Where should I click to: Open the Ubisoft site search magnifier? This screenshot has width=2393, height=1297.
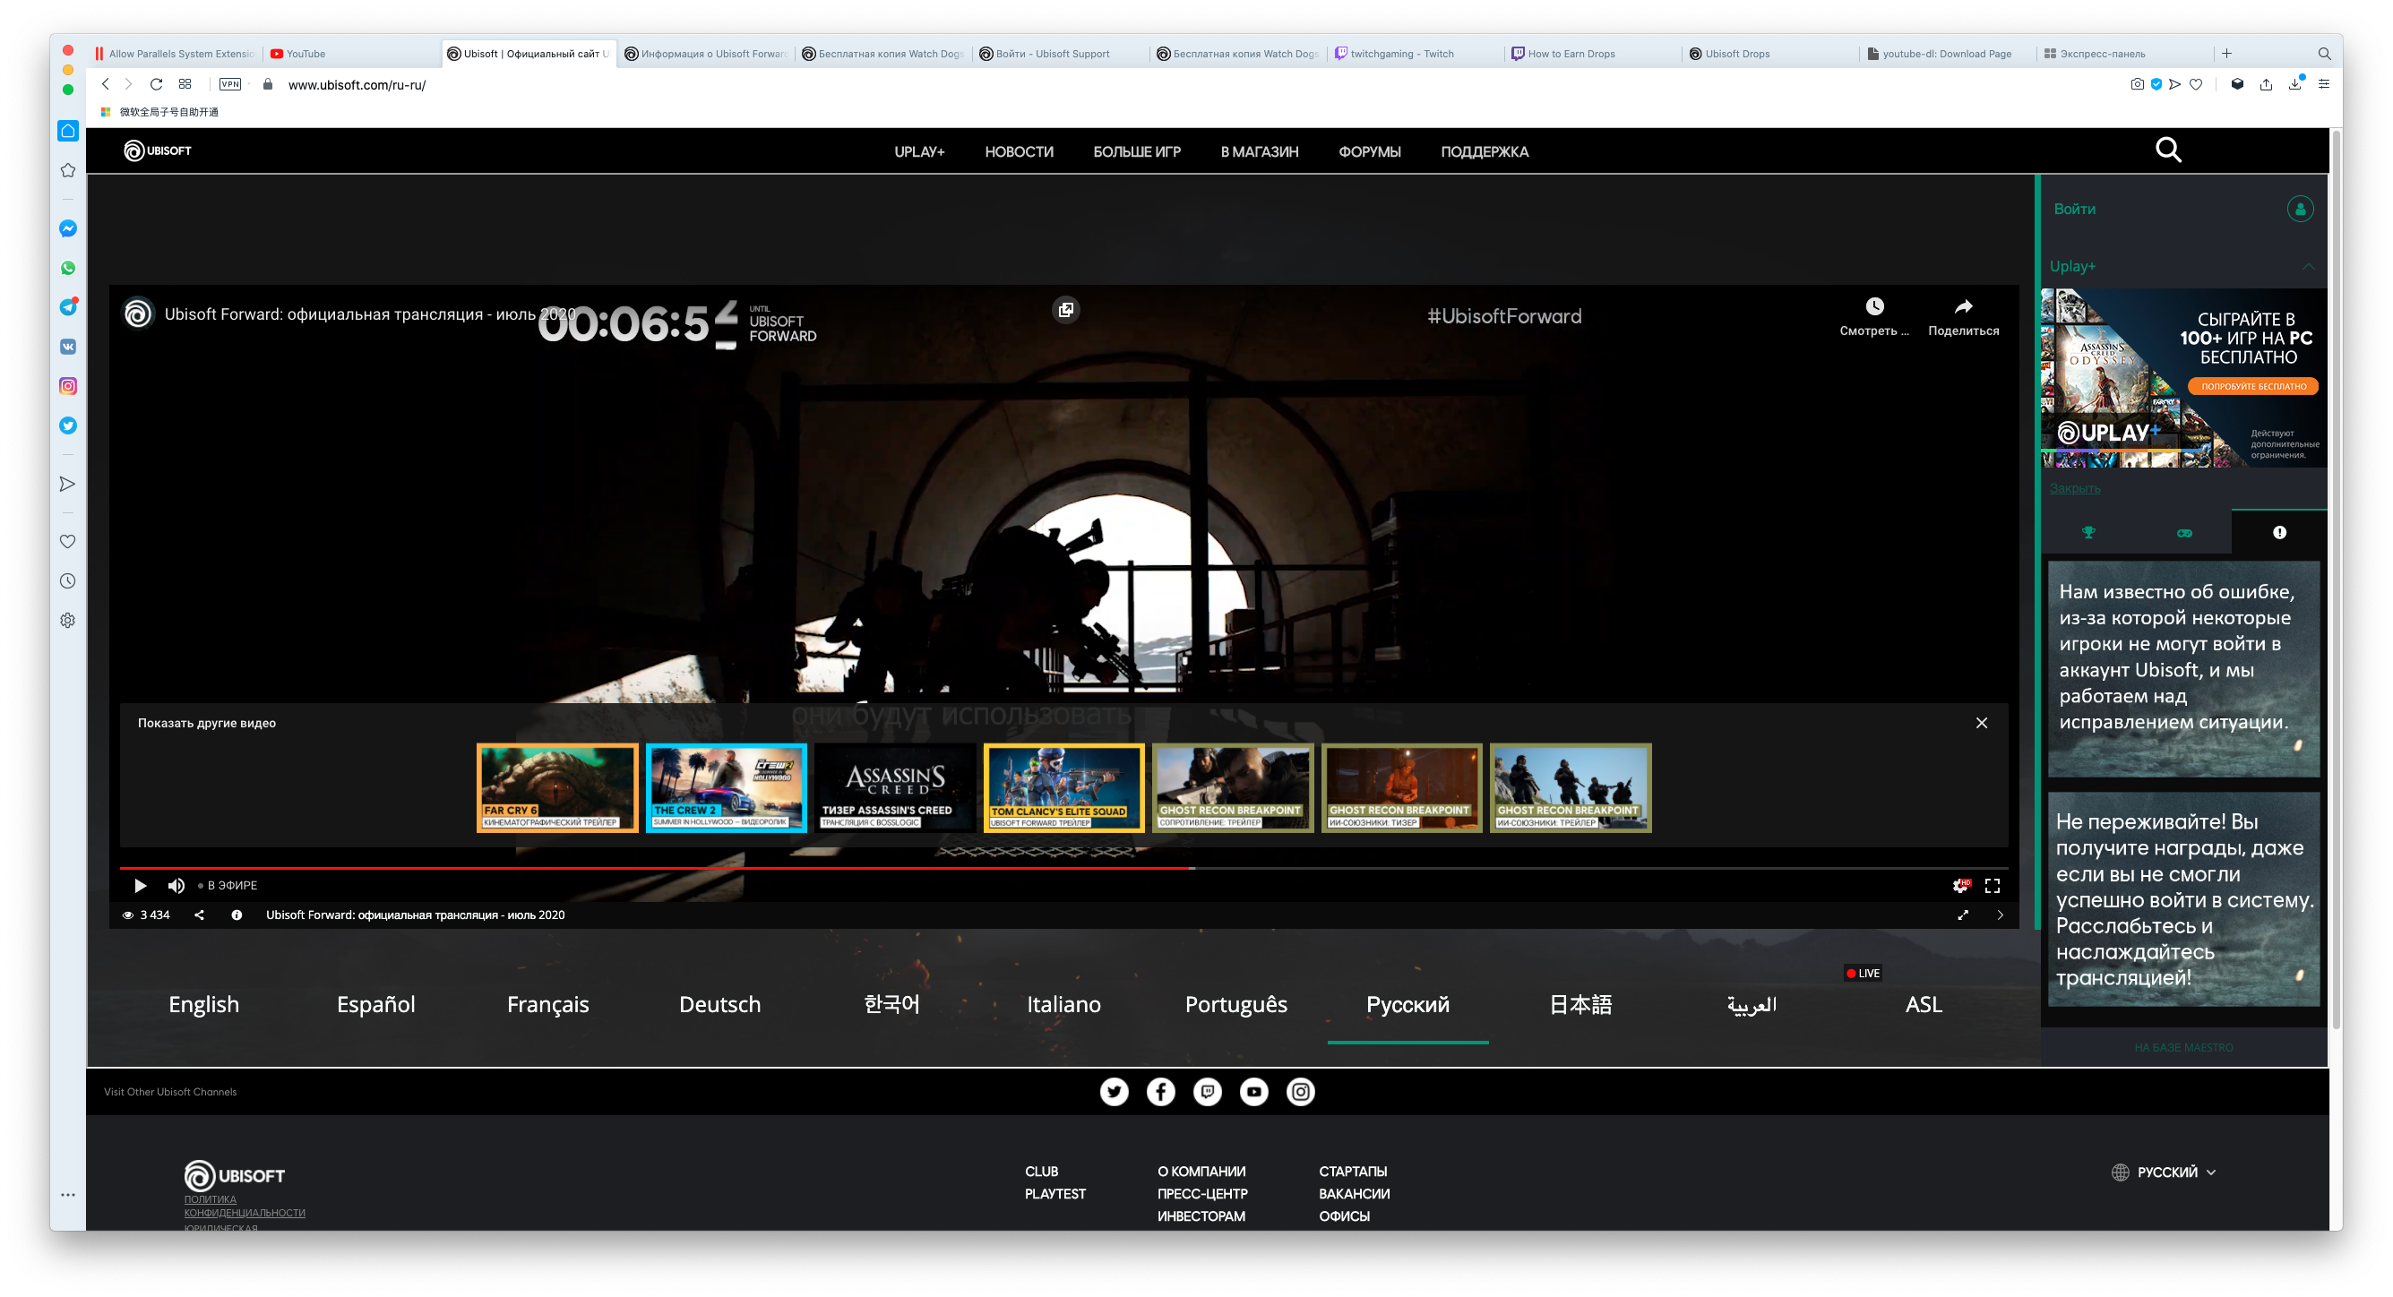(2168, 150)
